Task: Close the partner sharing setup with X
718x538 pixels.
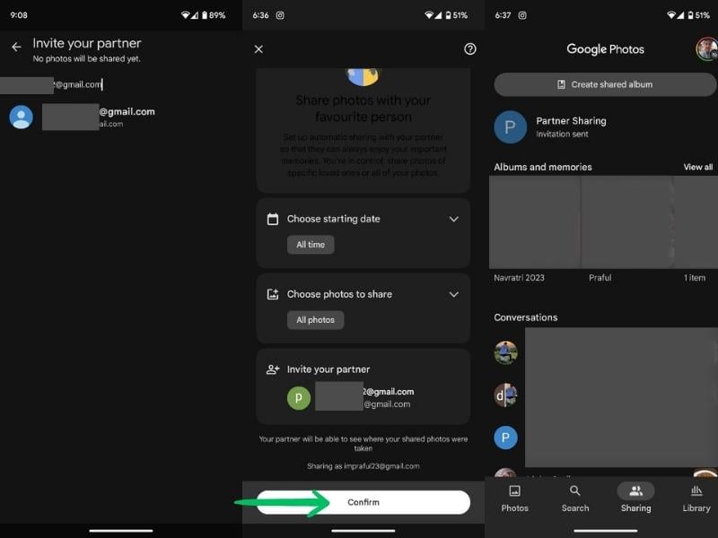Action: [x=258, y=49]
